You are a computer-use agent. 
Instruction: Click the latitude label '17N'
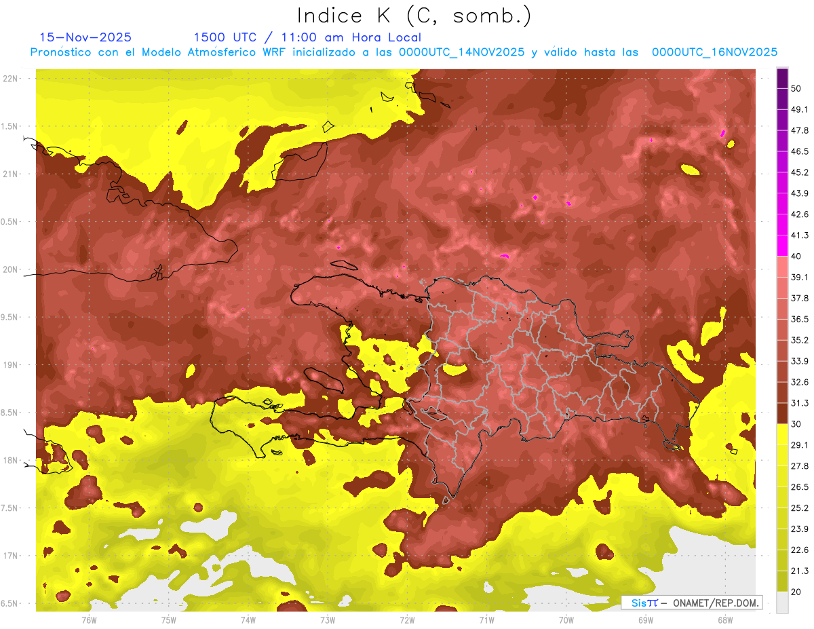[9, 556]
